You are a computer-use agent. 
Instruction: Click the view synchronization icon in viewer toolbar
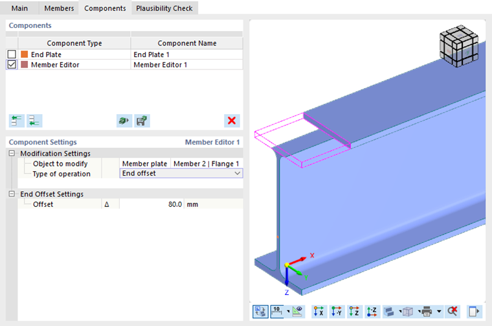pos(260,312)
